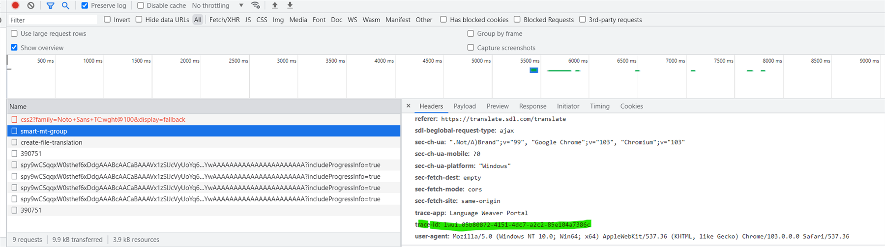Select the create-file-translation request
The height and width of the screenshot is (247, 885).
click(x=204, y=142)
